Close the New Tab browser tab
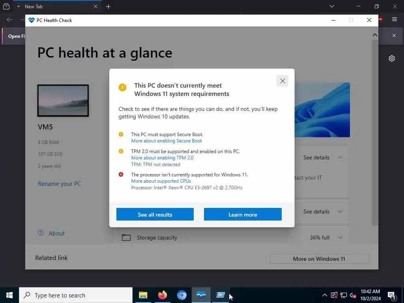The width and height of the screenshot is (404, 303). click(x=95, y=6)
